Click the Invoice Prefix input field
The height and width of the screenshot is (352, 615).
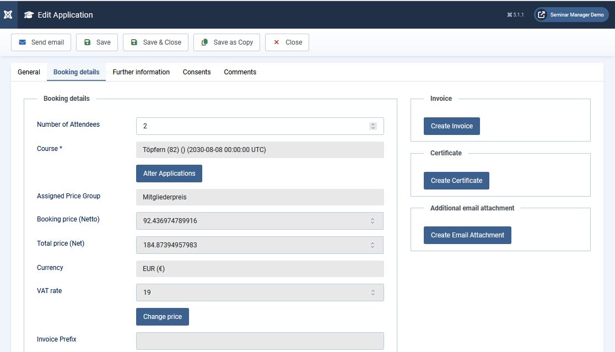[260, 341]
